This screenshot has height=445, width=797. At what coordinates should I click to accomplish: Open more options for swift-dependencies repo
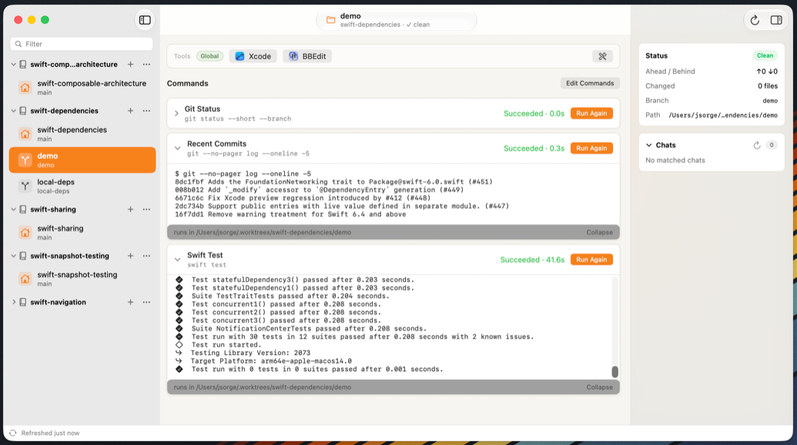(146, 111)
